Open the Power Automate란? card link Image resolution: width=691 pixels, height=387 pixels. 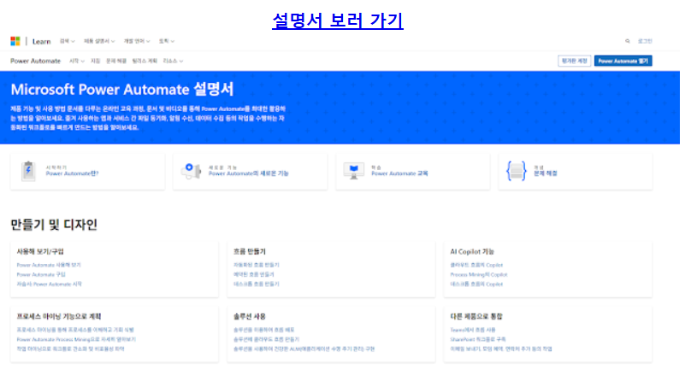(72, 173)
